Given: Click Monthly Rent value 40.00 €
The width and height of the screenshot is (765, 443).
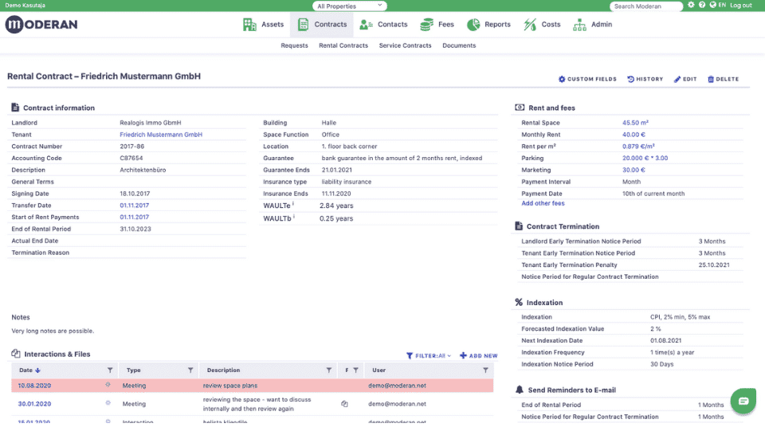Looking at the screenshot, I should 634,135.
